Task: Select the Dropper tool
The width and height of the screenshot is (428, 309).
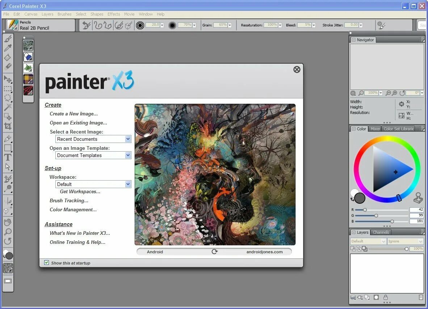Action: (8, 48)
